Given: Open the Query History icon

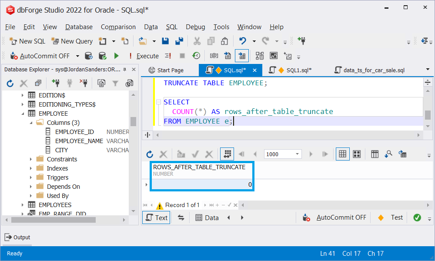Looking at the screenshot, I should pos(196,56).
